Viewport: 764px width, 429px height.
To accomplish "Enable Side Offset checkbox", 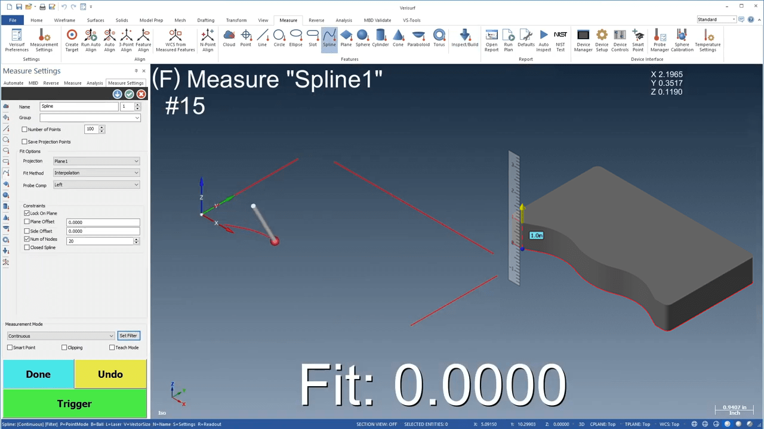I will (x=27, y=231).
